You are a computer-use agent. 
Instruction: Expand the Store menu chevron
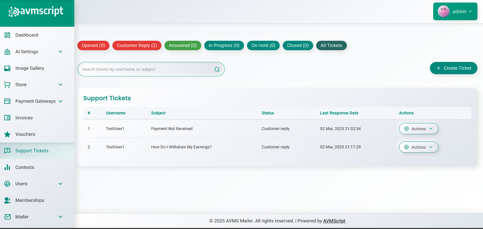coord(60,85)
